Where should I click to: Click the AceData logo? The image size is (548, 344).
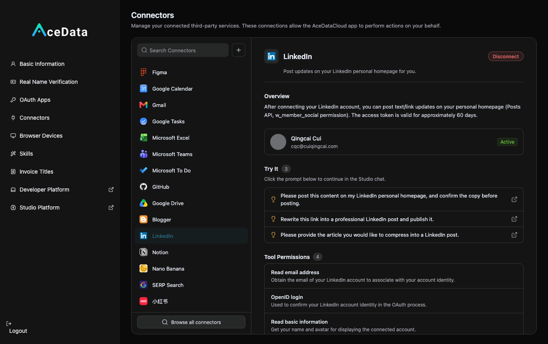pyautogui.click(x=60, y=31)
